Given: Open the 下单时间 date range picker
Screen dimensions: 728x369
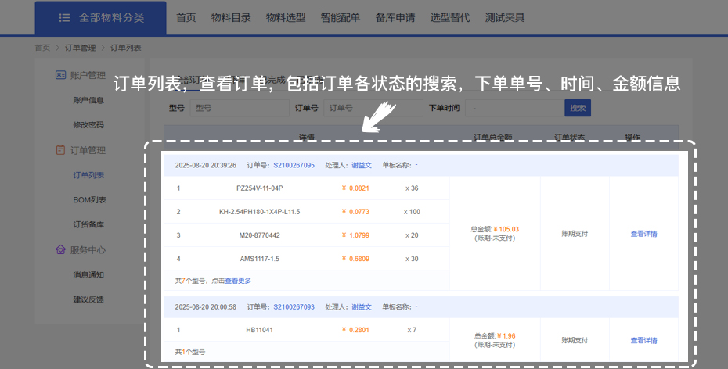Looking at the screenshot, I should [x=513, y=109].
